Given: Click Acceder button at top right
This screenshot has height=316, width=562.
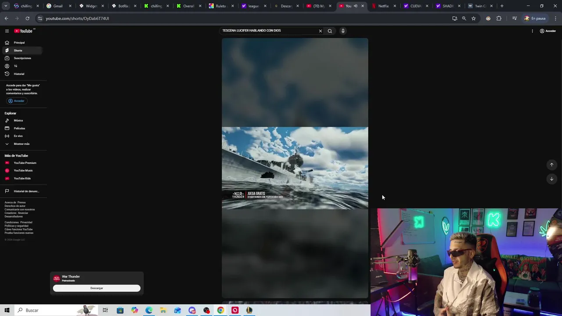Looking at the screenshot, I should tap(548, 31).
